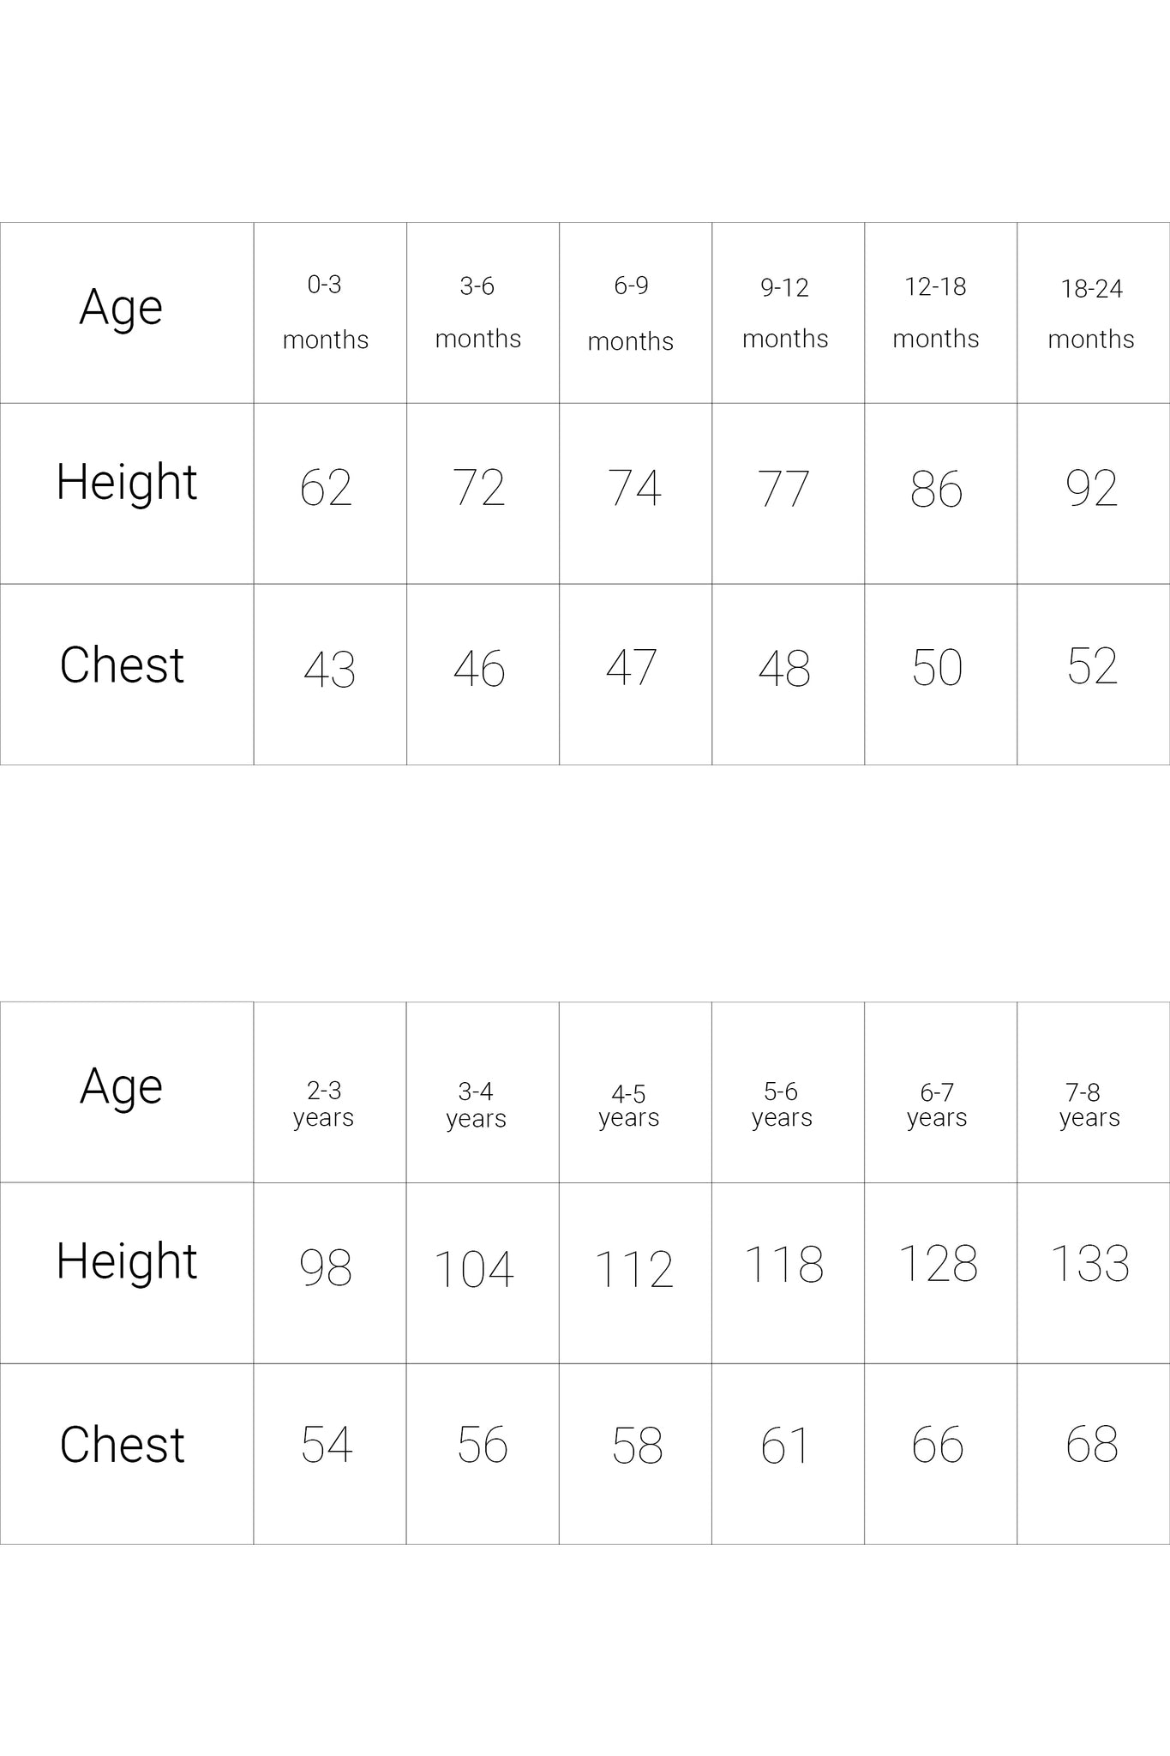This screenshot has width=1170, height=1756.
Task: Click the chest value 68
Action: [1092, 1445]
